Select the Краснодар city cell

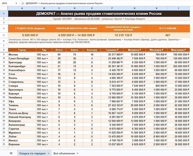(22, 62)
